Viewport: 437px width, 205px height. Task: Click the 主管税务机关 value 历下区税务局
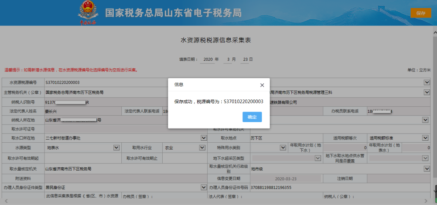[x=74, y=92]
